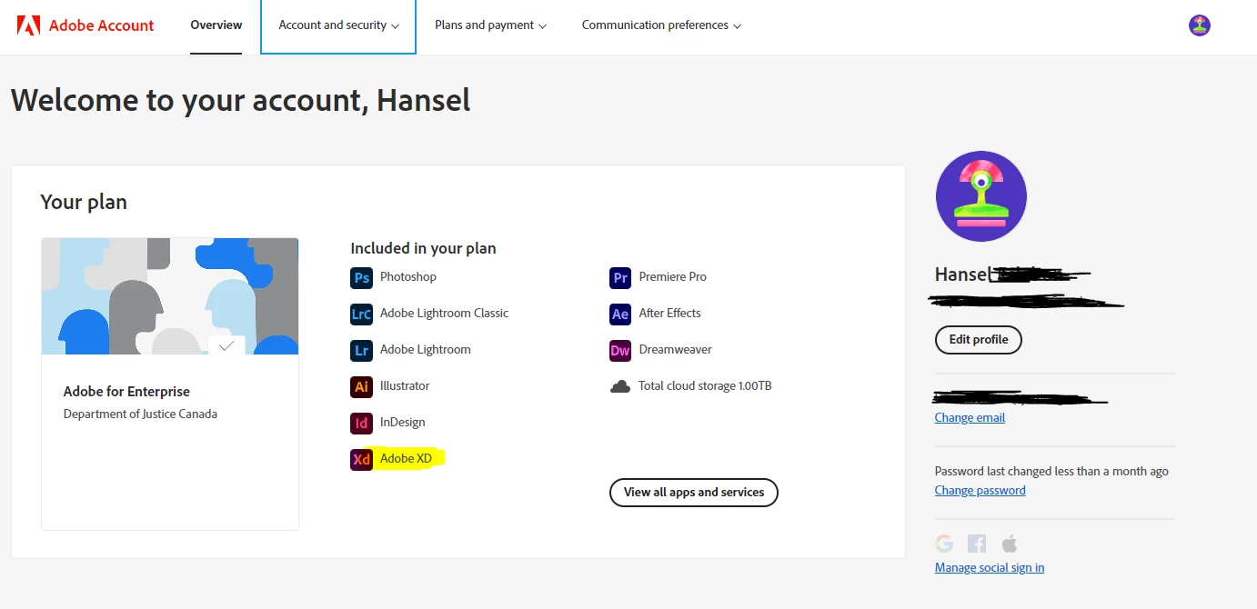1257x609 pixels.
Task: Click the Adobe Lightroom label text
Action: pyautogui.click(x=426, y=350)
